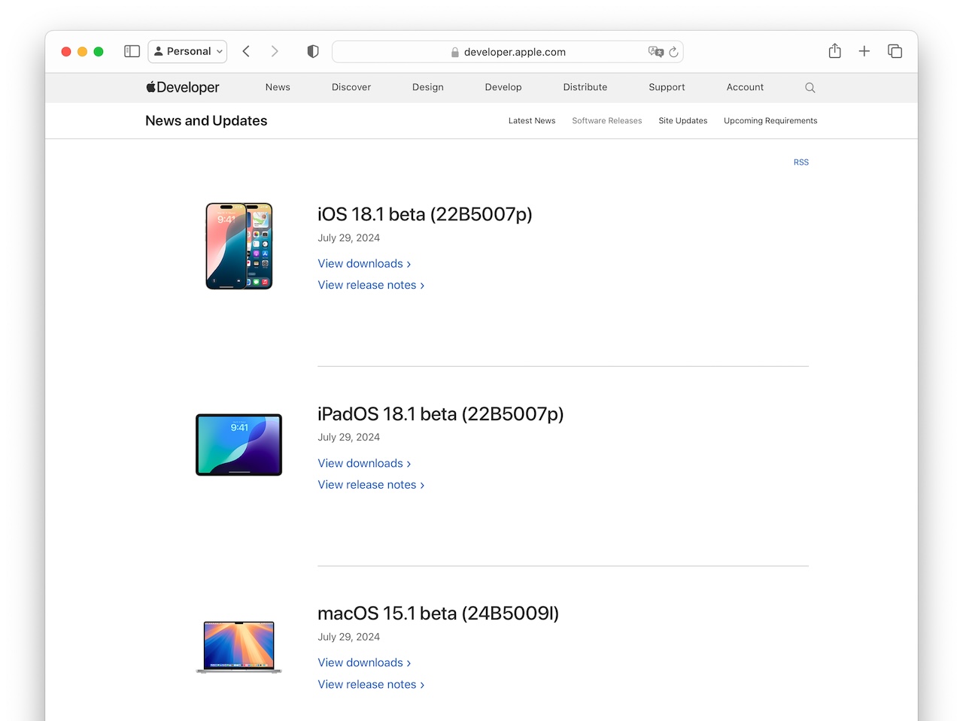This screenshot has height=721, width=963.
Task: Open the Support menu item
Action: coord(667,87)
